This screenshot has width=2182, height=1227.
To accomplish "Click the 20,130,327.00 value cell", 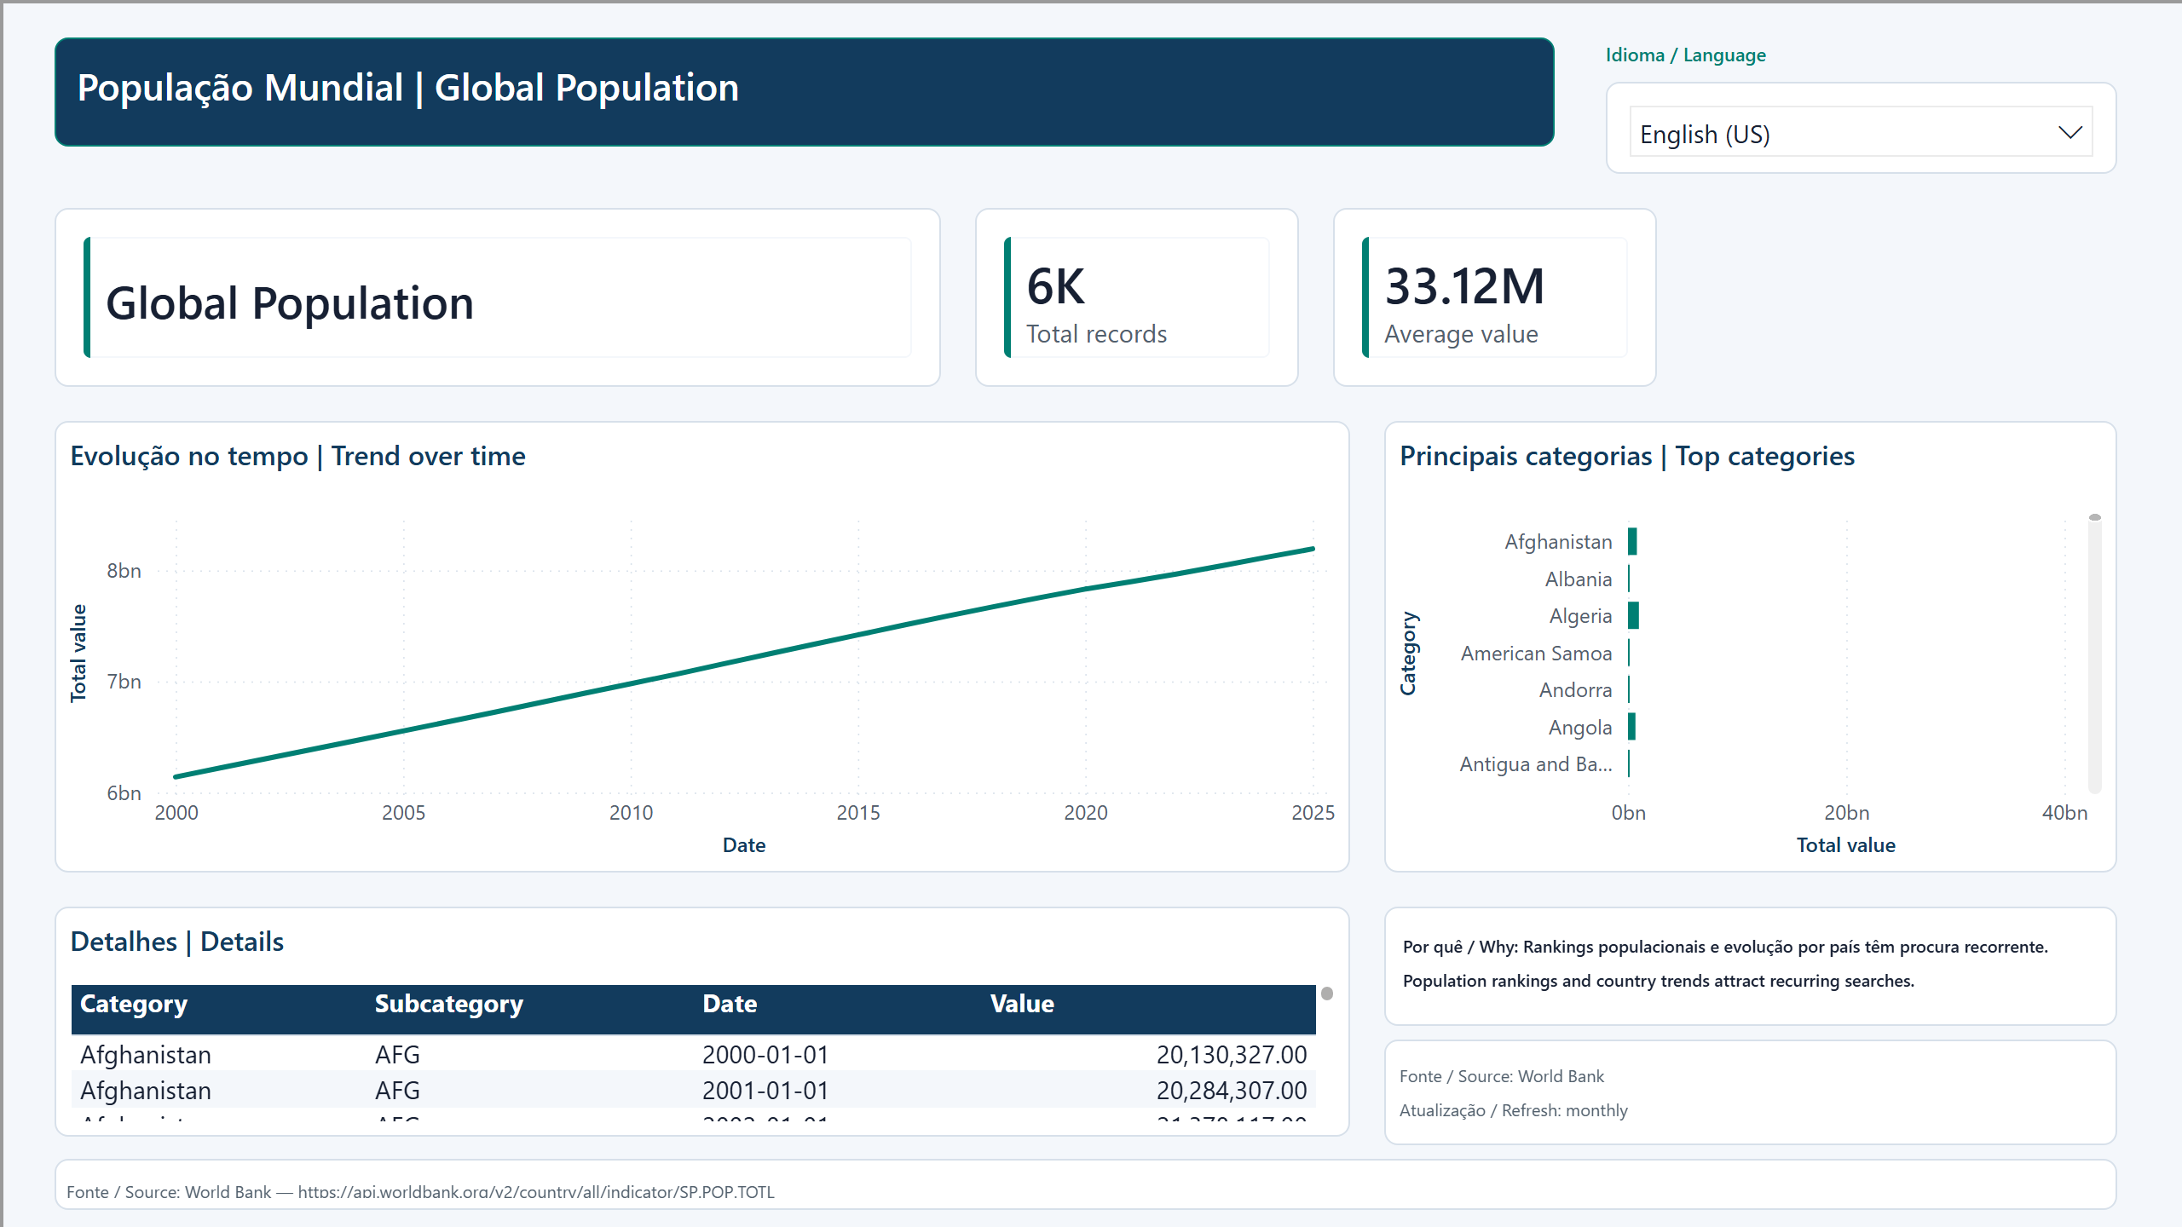I will tap(1232, 1055).
